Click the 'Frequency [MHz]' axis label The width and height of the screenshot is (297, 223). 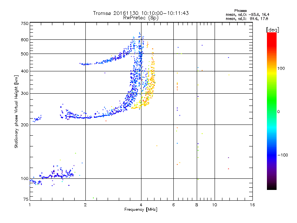[141, 209]
